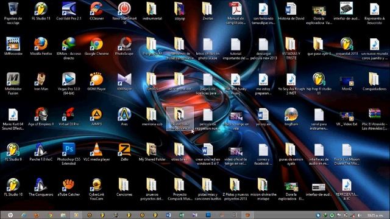The height and width of the screenshot is (219, 390).
Task: Select the instrumental folder
Action: (x=152, y=11)
